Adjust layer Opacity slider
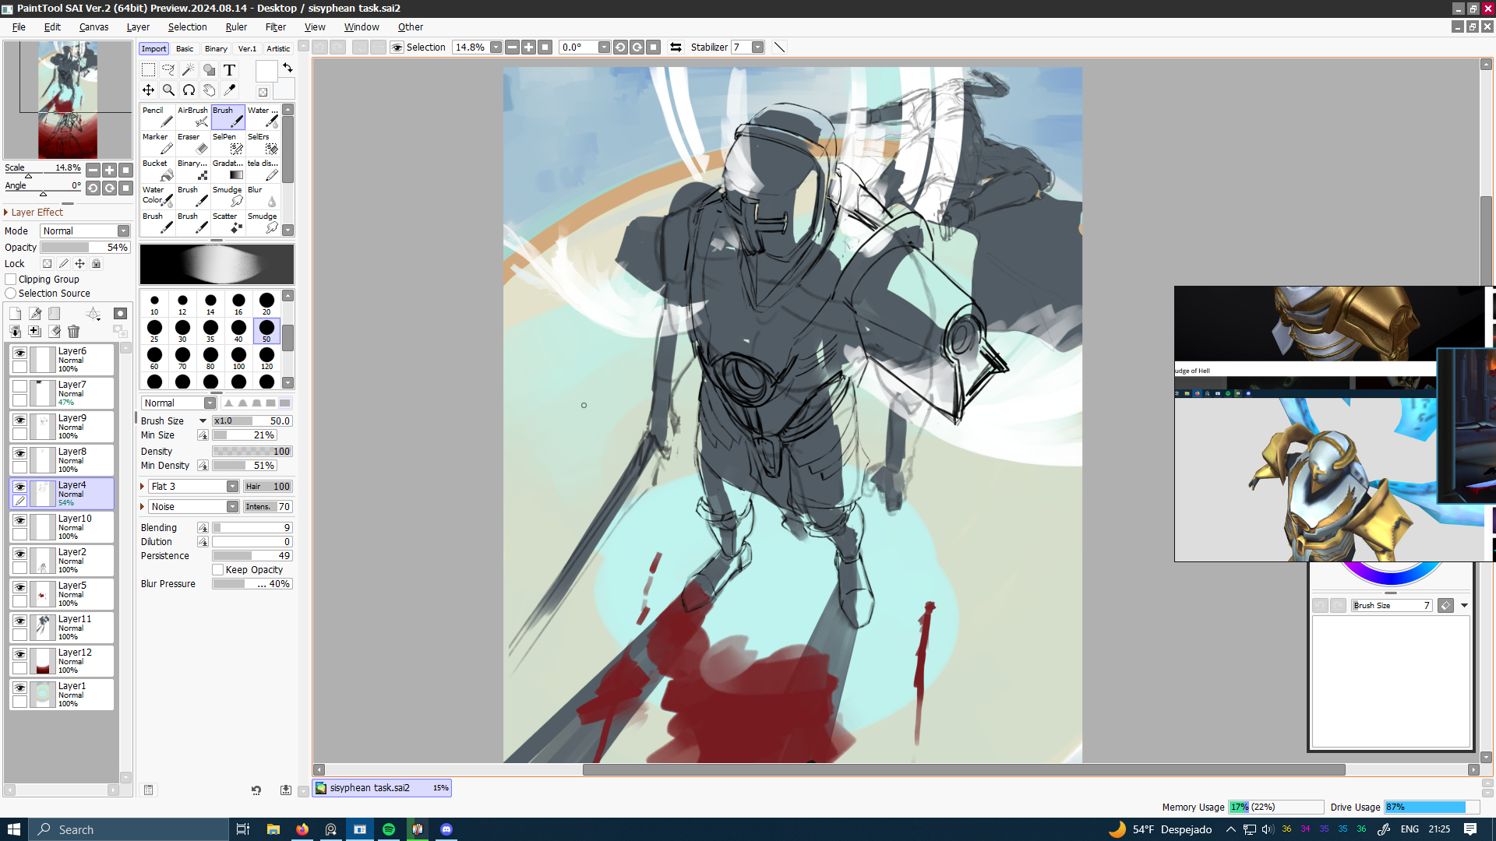Image resolution: width=1496 pixels, height=841 pixels. click(x=84, y=248)
